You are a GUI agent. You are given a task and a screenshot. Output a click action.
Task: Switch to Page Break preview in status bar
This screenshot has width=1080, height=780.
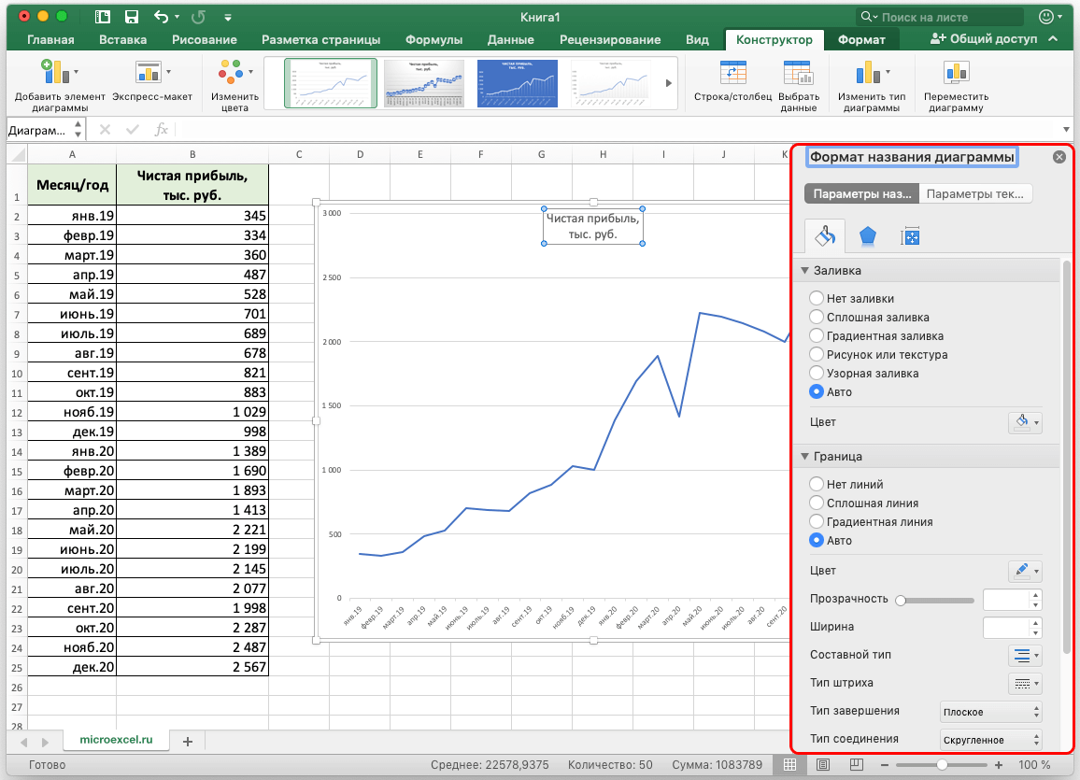point(856,765)
